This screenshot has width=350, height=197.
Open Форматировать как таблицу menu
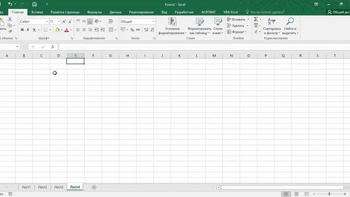pos(199,26)
